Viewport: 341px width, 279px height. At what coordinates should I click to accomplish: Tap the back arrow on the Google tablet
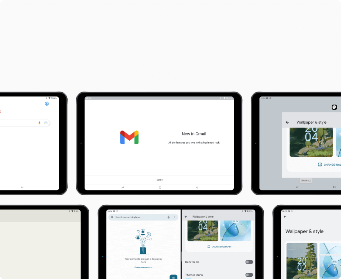pos(22,187)
